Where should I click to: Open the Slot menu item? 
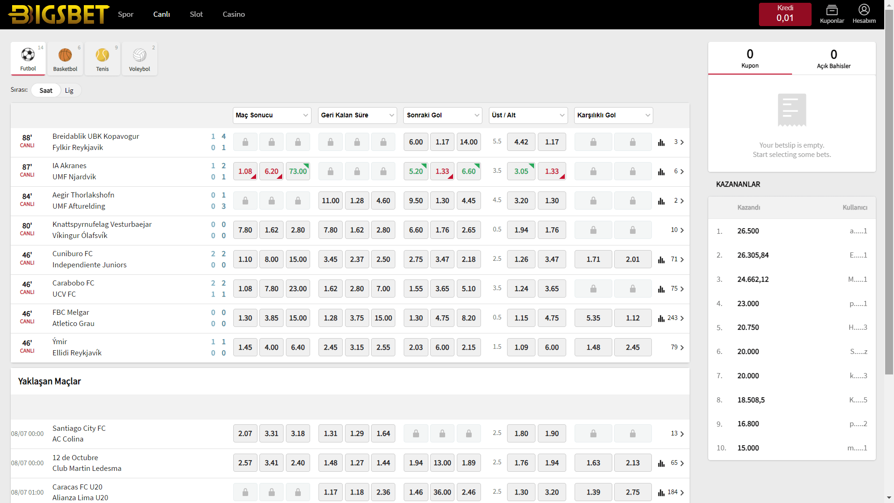coord(196,14)
